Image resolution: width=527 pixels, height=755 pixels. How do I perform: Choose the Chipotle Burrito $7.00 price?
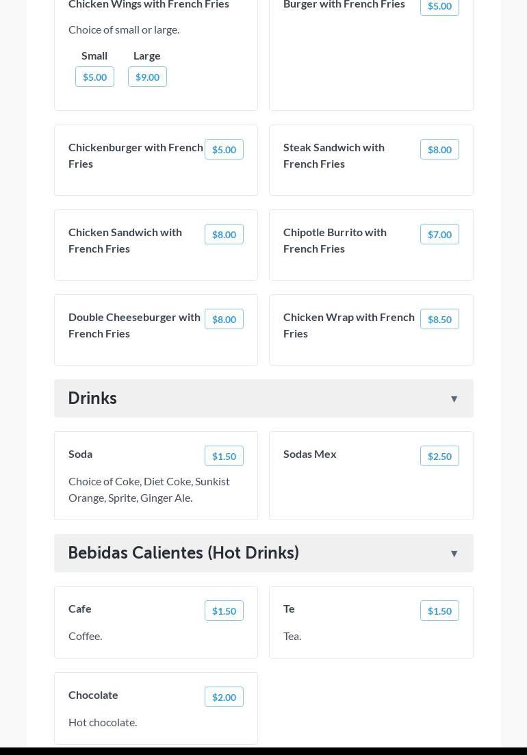click(439, 234)
